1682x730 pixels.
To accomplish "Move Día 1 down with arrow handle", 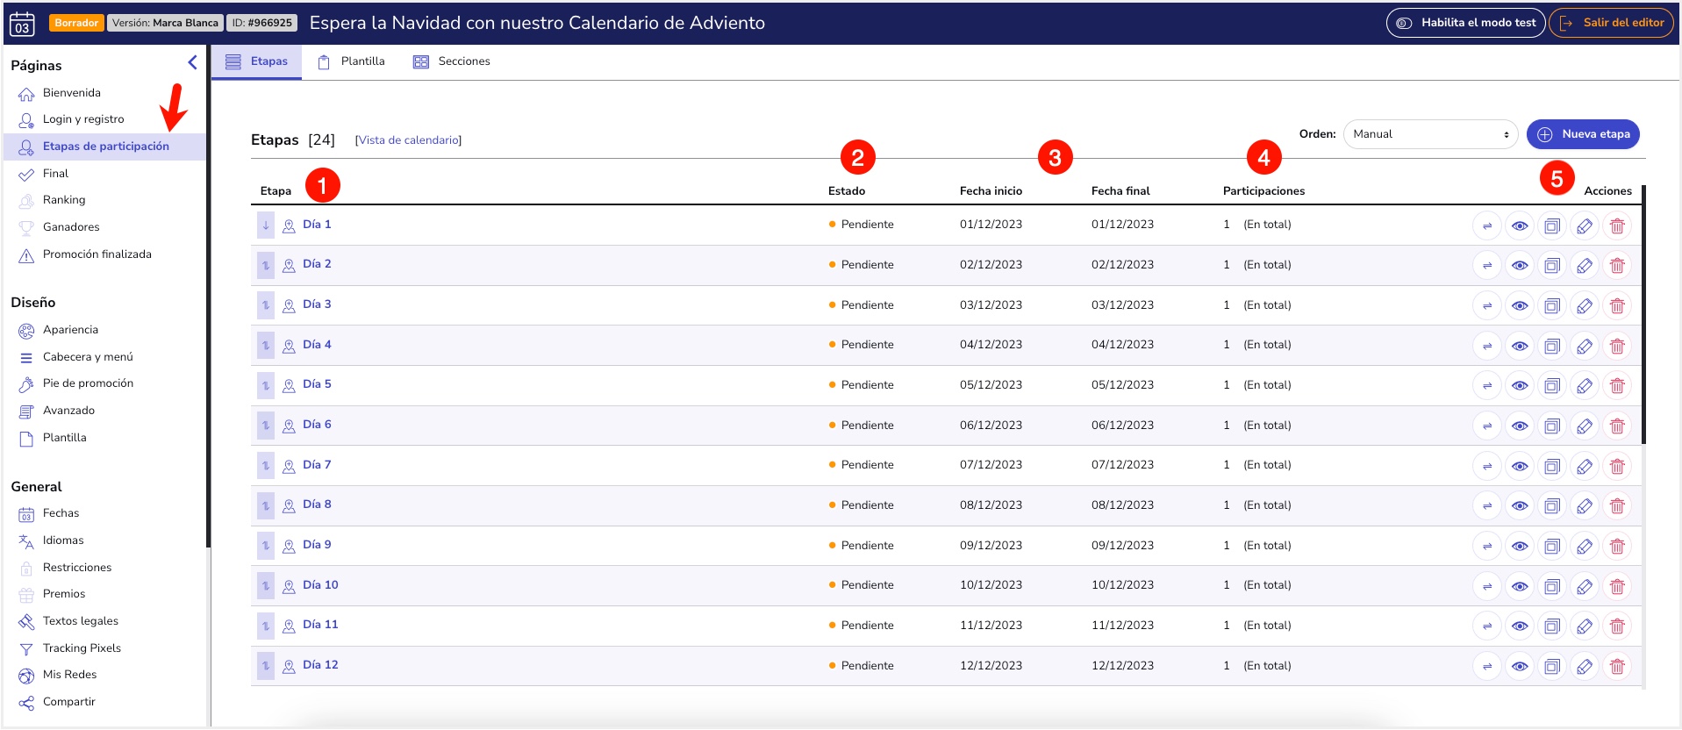I will click(266, 225).
